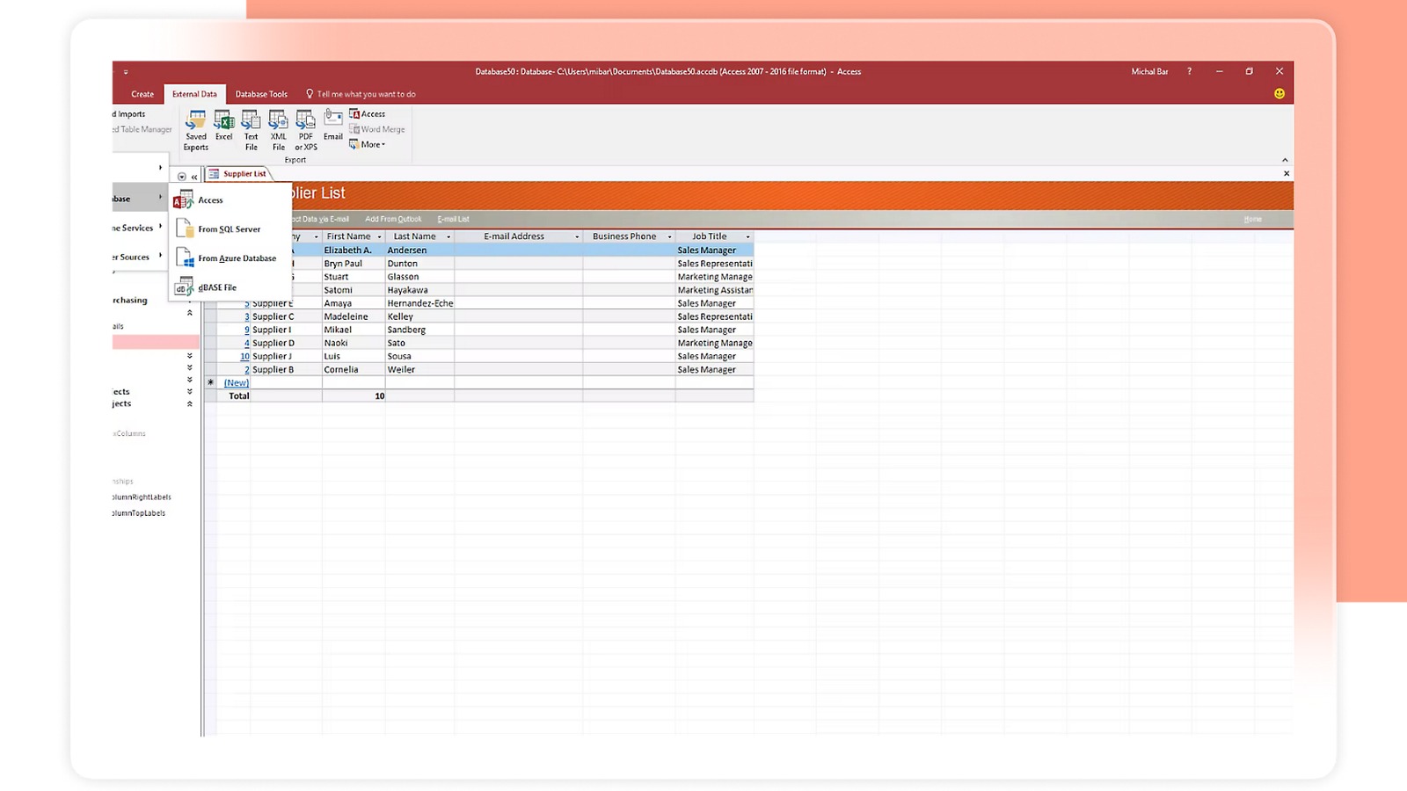Click the Marketing Assistant job title cell
This screenshot has height=791, width=1407.
point(714,290)
